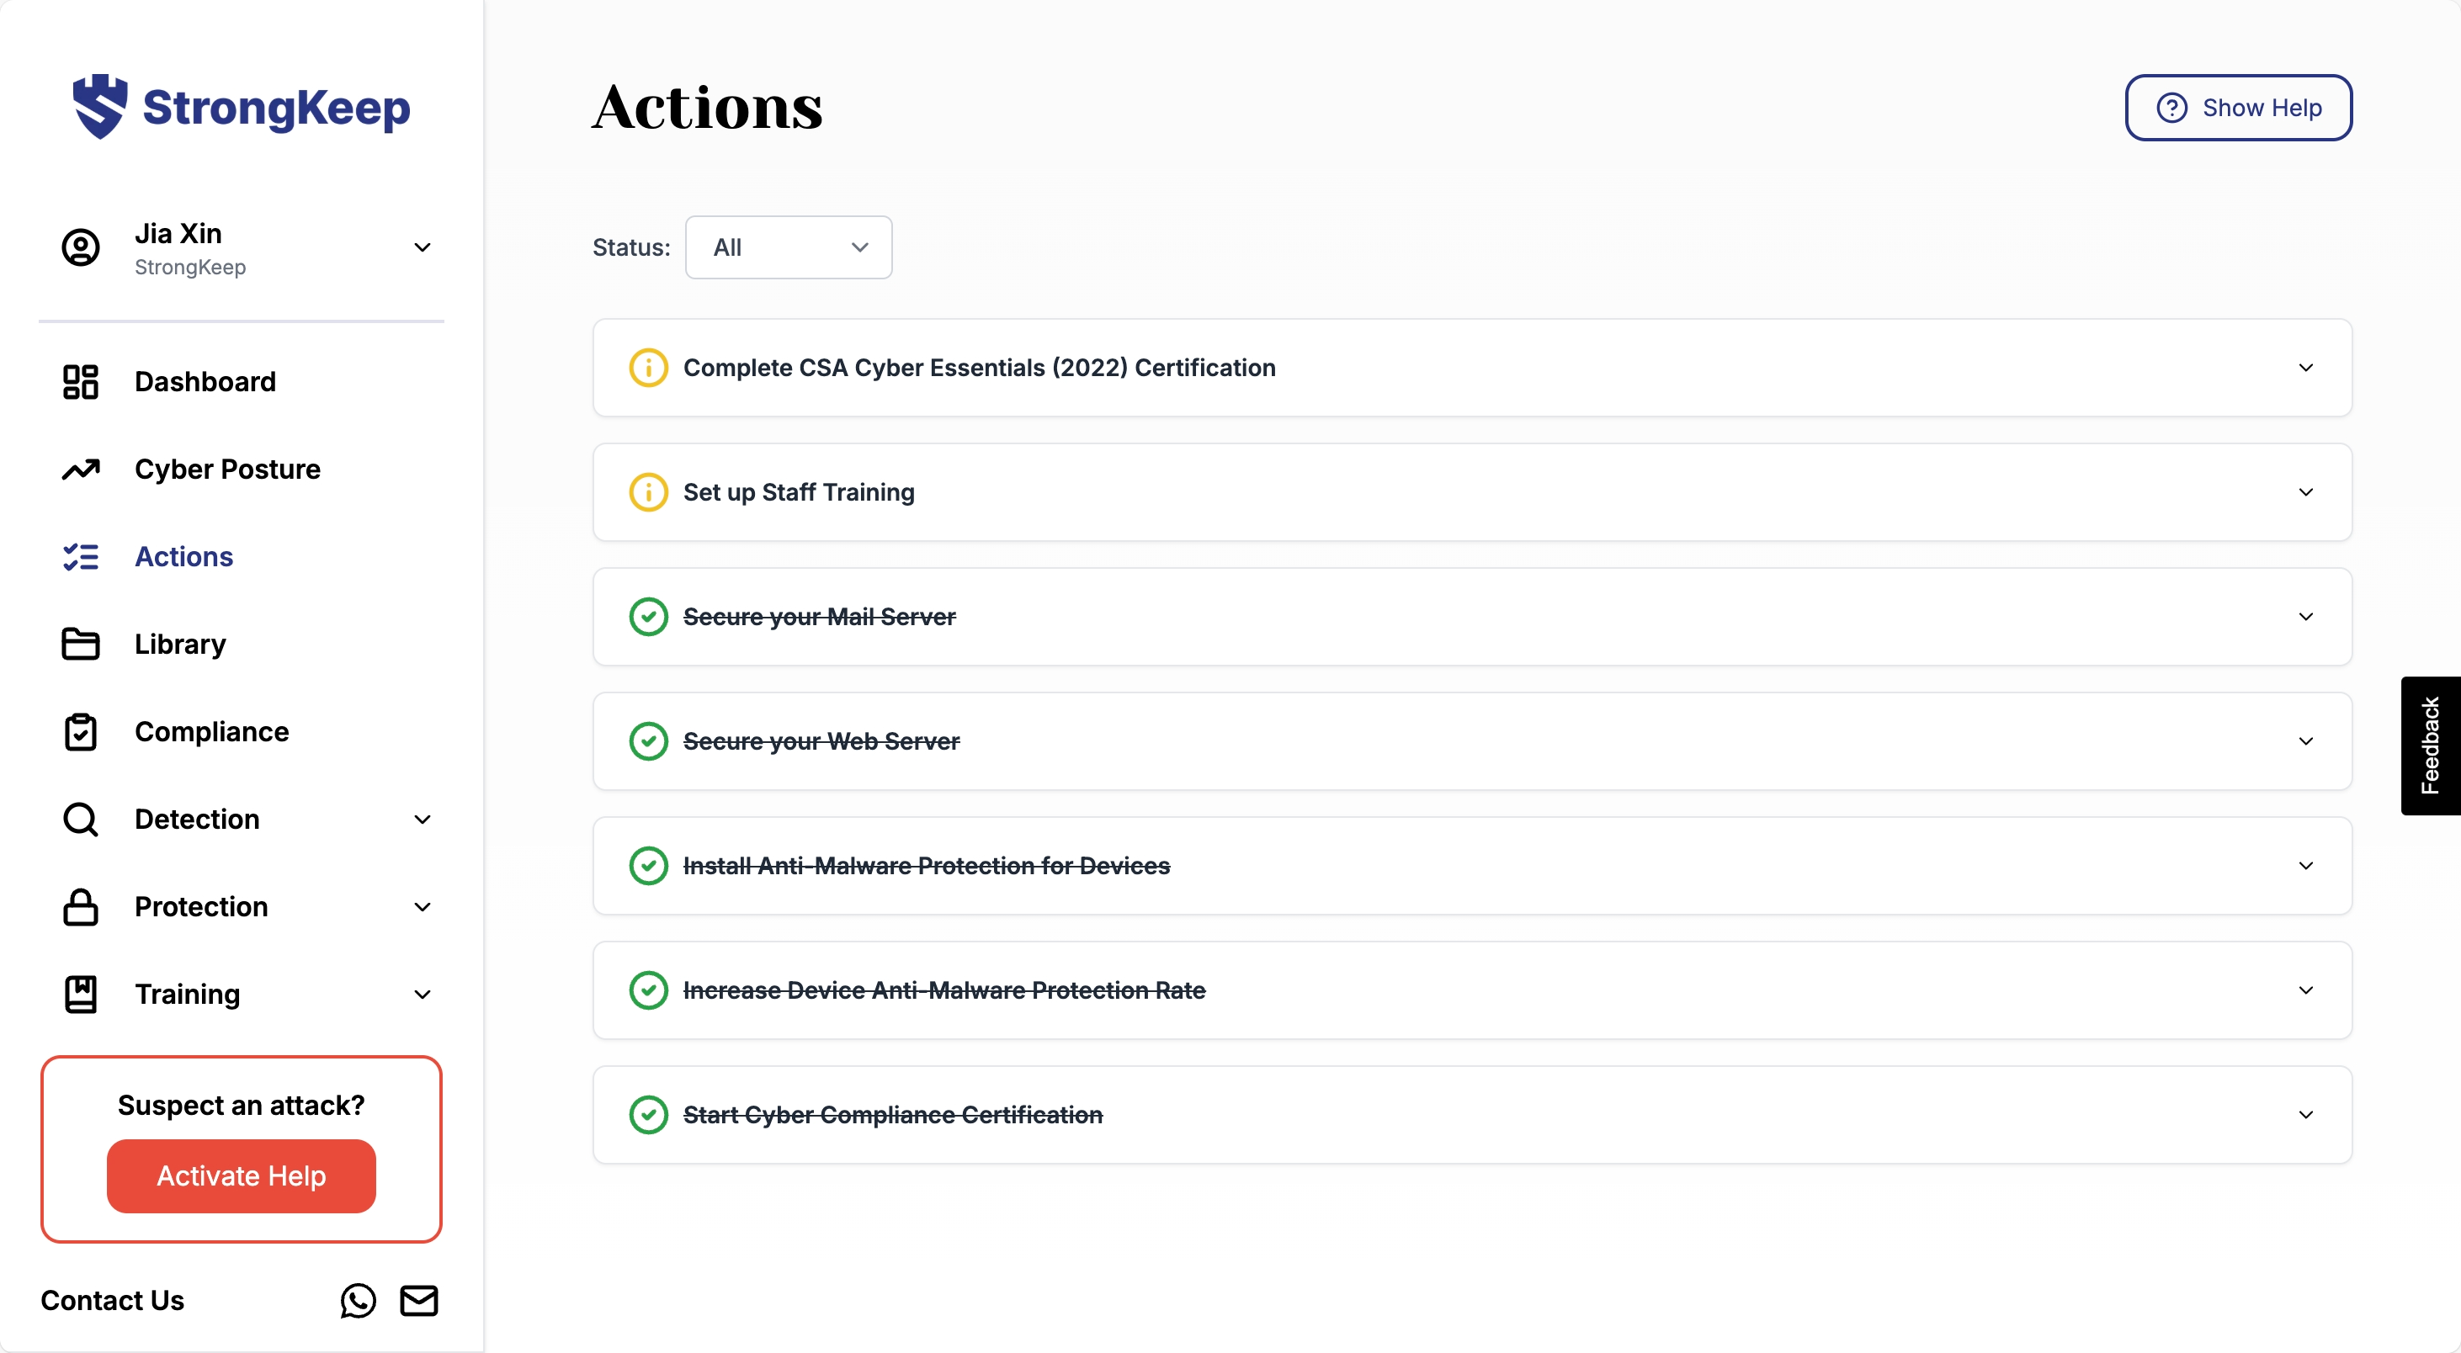Click the StrongKeep shield logo
This screenshot has width=2461, height=1353.
coord(100,106)
